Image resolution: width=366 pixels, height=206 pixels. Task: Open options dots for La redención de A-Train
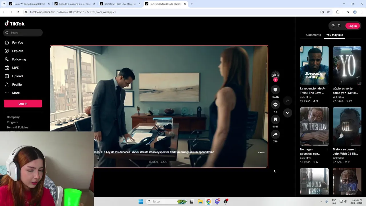pos(327,88)
